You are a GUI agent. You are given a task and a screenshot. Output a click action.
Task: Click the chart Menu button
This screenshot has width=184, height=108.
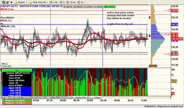pyautogui.click(x=4, y=64)
